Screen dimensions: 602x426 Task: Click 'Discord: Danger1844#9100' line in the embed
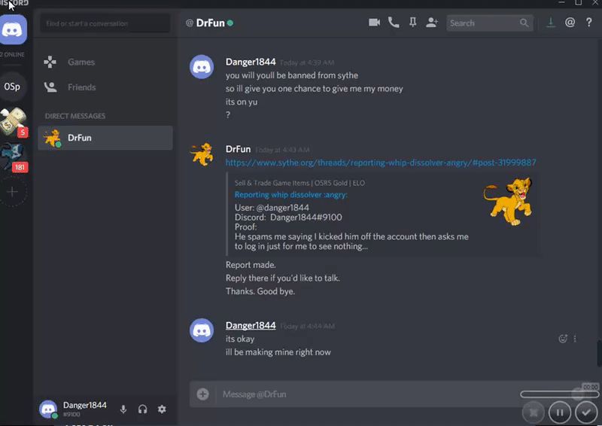(x=288, y=218)
